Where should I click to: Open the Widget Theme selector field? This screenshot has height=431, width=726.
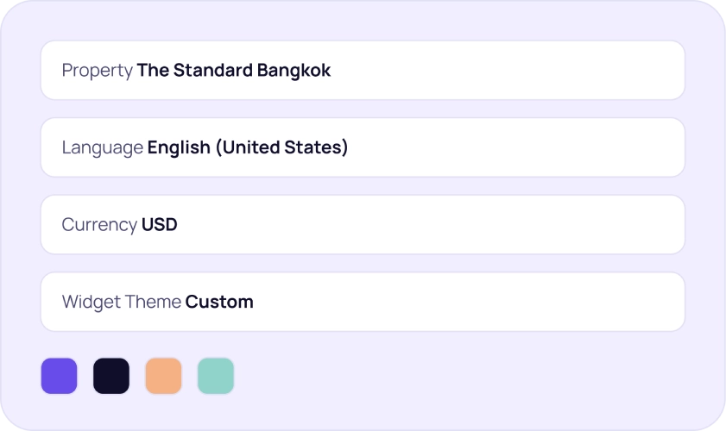(x=363, y=302)
